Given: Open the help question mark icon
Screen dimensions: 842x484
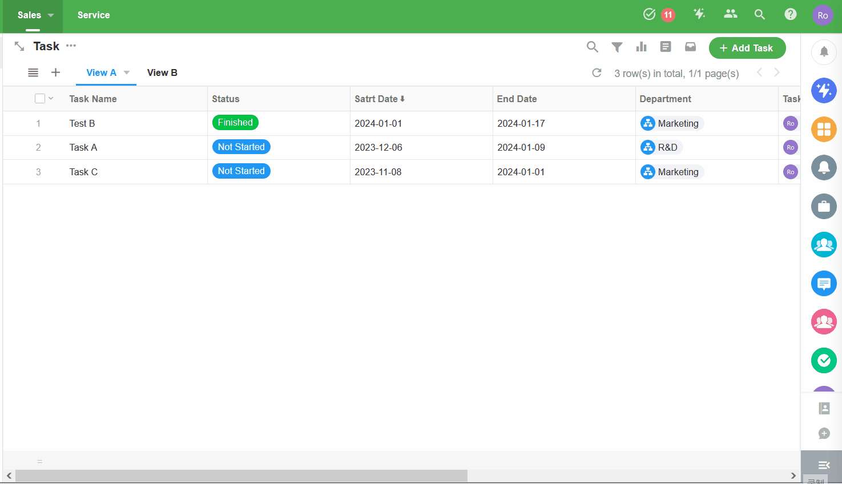Looking at the screenshot, I should (790, 14).
